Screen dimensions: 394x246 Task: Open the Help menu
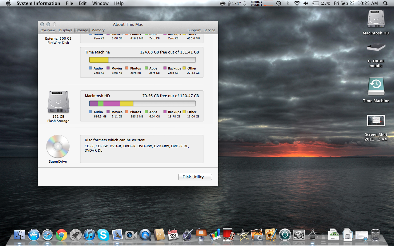pos(119,3)
